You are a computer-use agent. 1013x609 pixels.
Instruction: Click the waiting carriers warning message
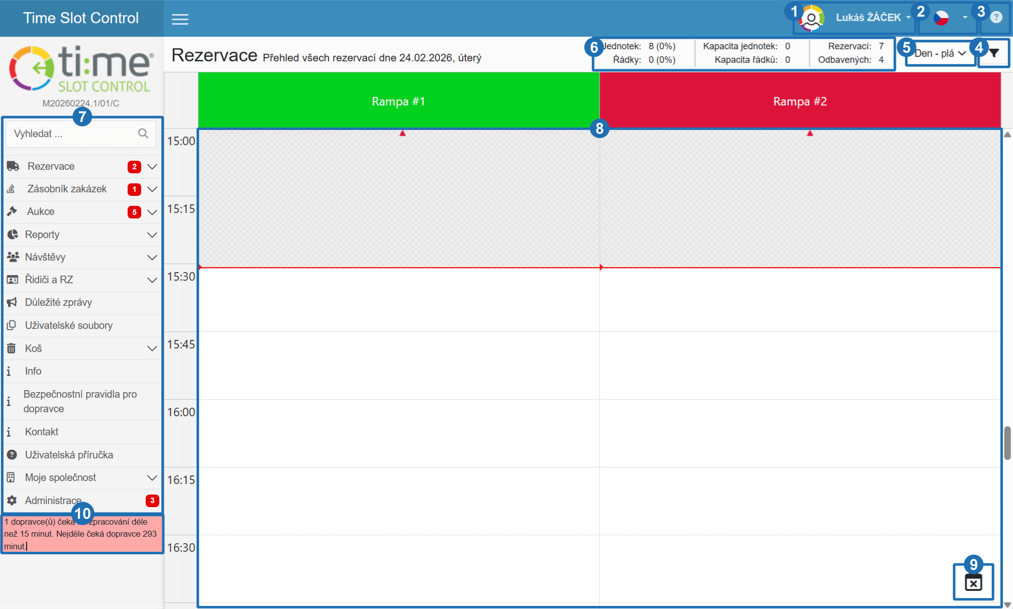(x=81, y=534)
